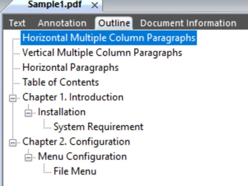Navigate to System Requirement bookmark
The width and height of the screenshot is (248, 186).
coord(98,127)
